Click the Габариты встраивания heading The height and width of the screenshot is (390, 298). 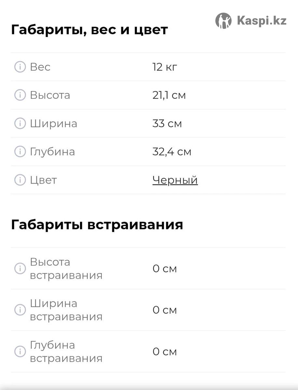97,225
